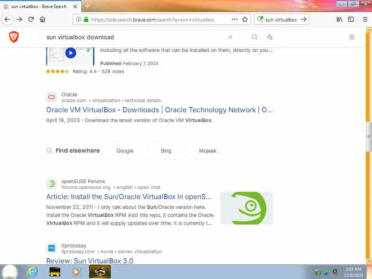This screenshot has height=279, width=372.
Task: Open Internet Explorer from taskbar
Action: click(32, 272)
